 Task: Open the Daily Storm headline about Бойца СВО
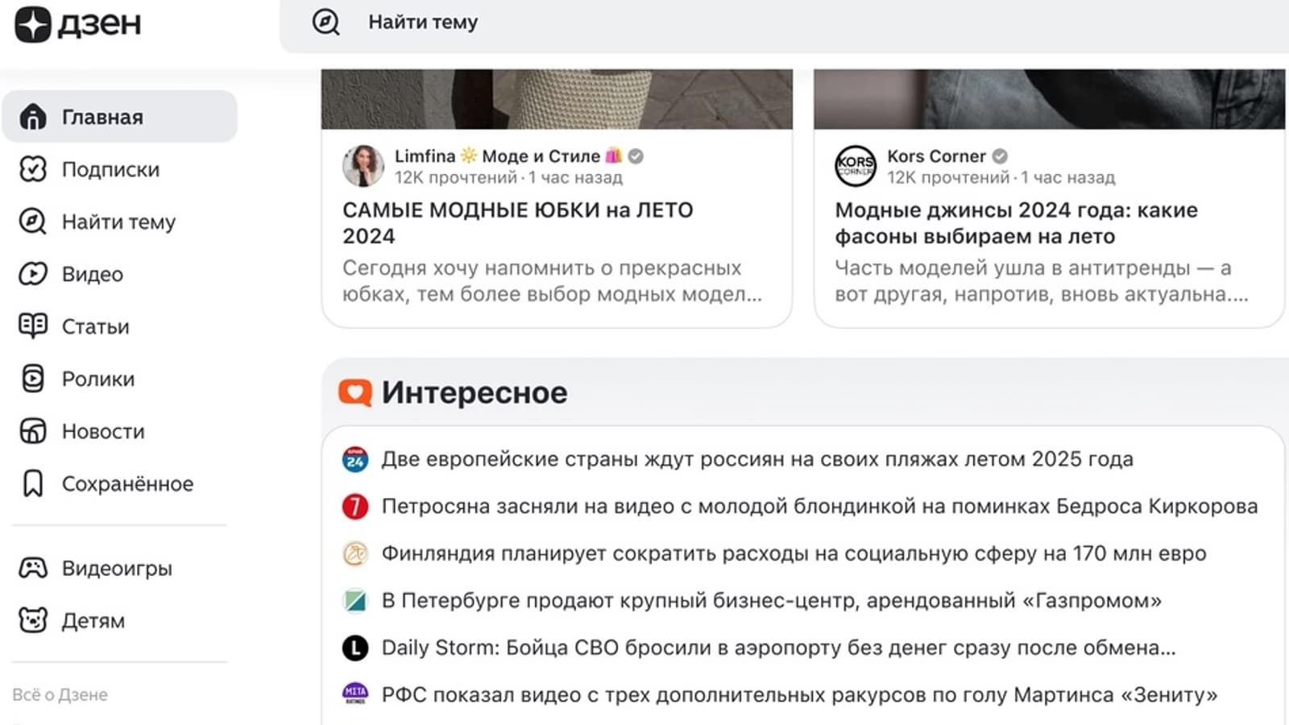(x=778, y=648)
